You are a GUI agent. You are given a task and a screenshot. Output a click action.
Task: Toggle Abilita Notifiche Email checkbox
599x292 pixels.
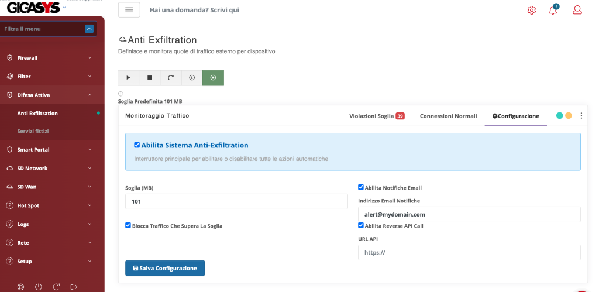coord(360,187)
